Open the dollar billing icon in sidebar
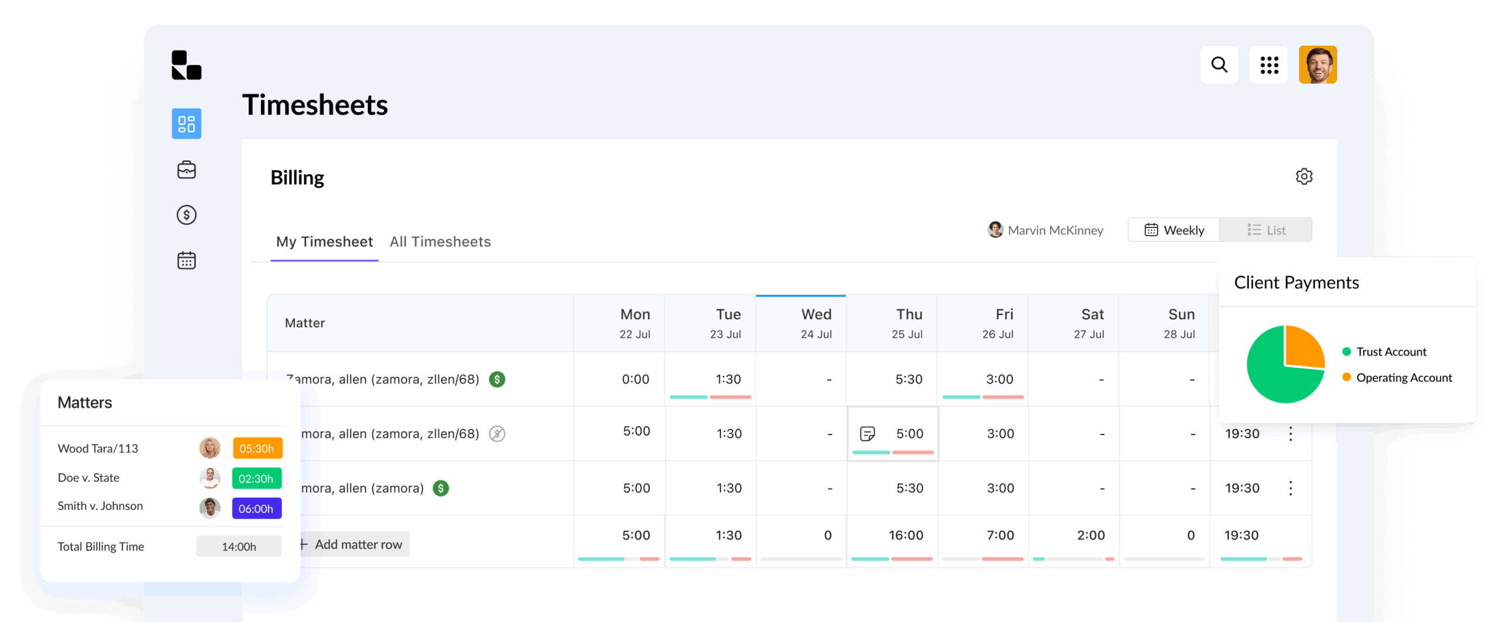The height and width of the screenshot is (622, 1498). (x=186, y=215)
